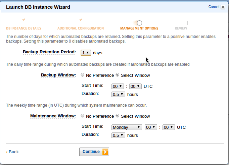Select No Preference for Backup Window
Viewport: 229px width, 165px height.
[83, 75]
